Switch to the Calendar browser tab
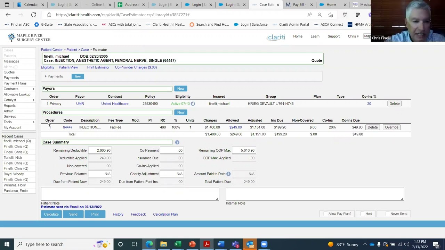 click(27, 5)
